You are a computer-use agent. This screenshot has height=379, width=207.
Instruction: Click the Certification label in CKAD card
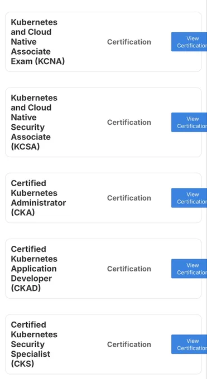pos(129,269)
